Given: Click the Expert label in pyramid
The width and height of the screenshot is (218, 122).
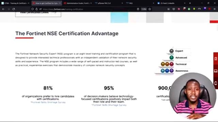Looking at the screenshot, I should pos(179,51).
